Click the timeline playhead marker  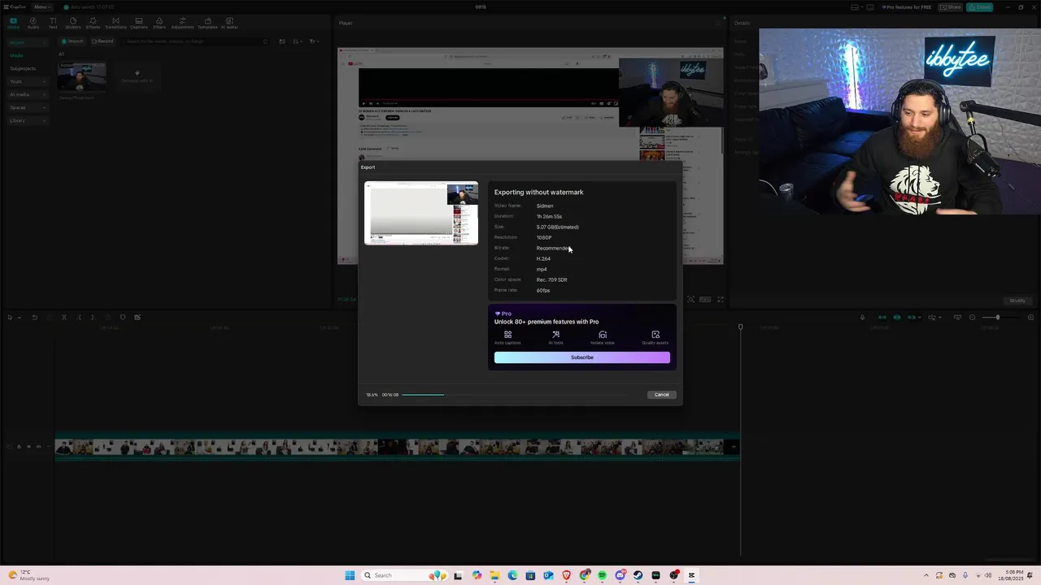click(x=740, y=327)
